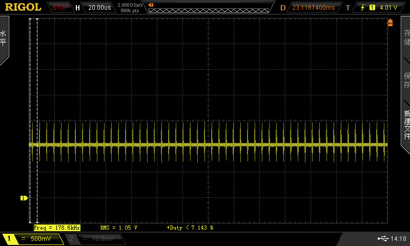Click the T trigger label
The height and width of the screenshot is (246, 410).
click(348, 8)
